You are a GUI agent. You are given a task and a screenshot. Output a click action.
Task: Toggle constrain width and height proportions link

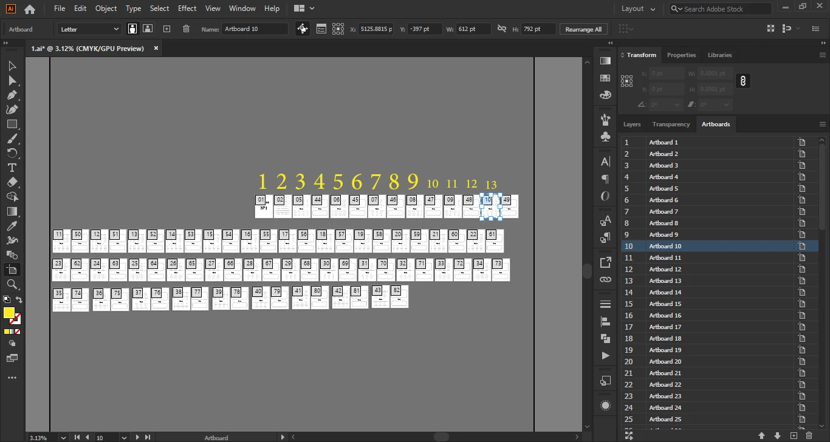point(501,29)
